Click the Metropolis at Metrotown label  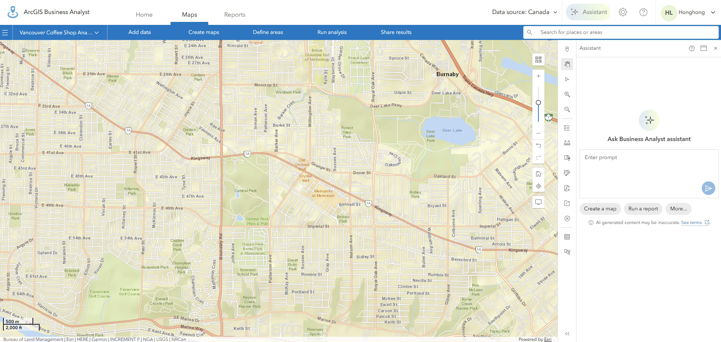click(323, 193)
